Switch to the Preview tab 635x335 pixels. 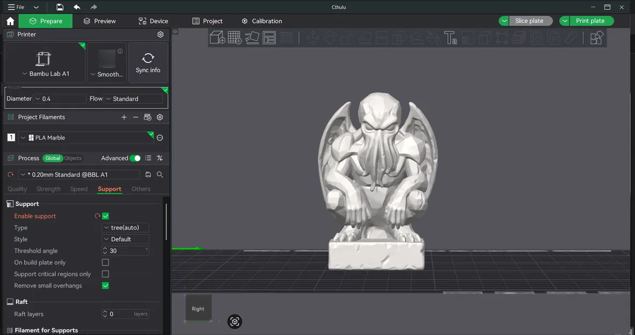click(x=99, y=21)
